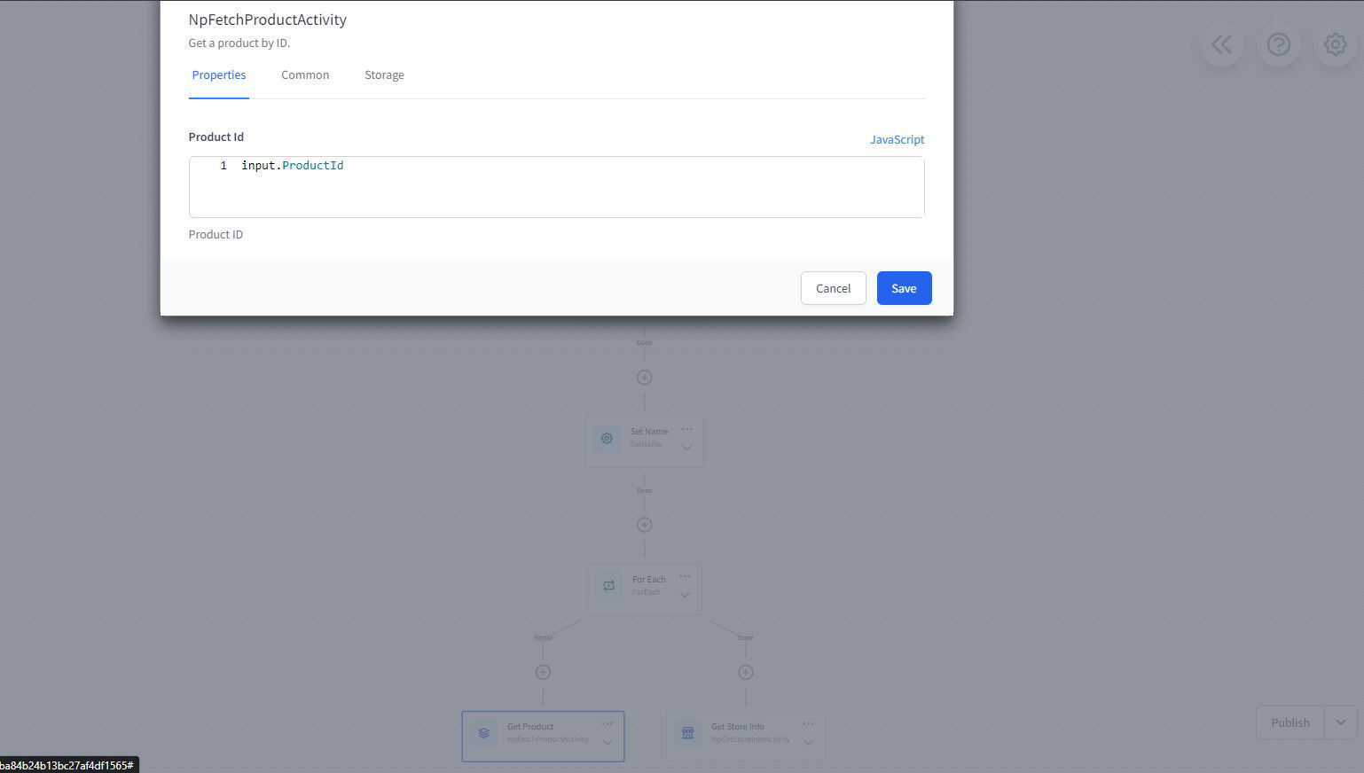Image resolution: width=1364 pixels, height=773 pixels.
Task: Open the ellipsis menu on Get Store Info node
Action: click(x=808, y=722)
